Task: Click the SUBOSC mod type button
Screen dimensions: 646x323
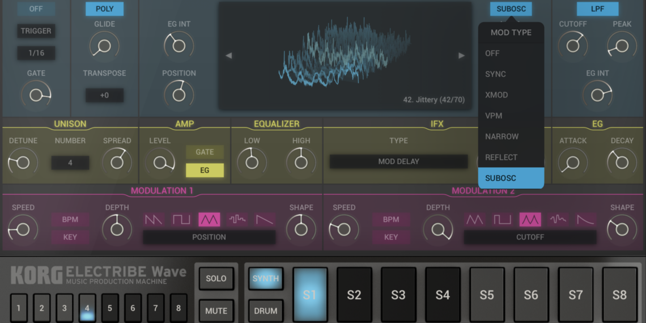Action: [x=511, y=8]
